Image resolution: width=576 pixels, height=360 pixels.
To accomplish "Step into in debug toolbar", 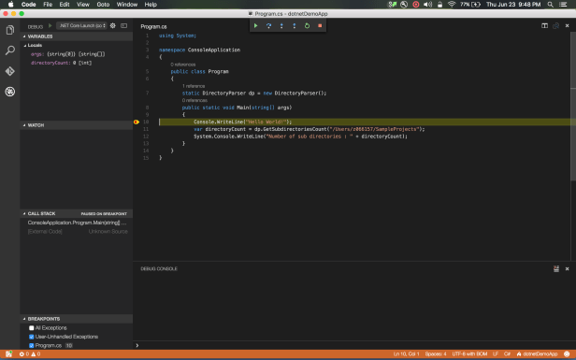I will pyautogui.click(x=281, y=26).
